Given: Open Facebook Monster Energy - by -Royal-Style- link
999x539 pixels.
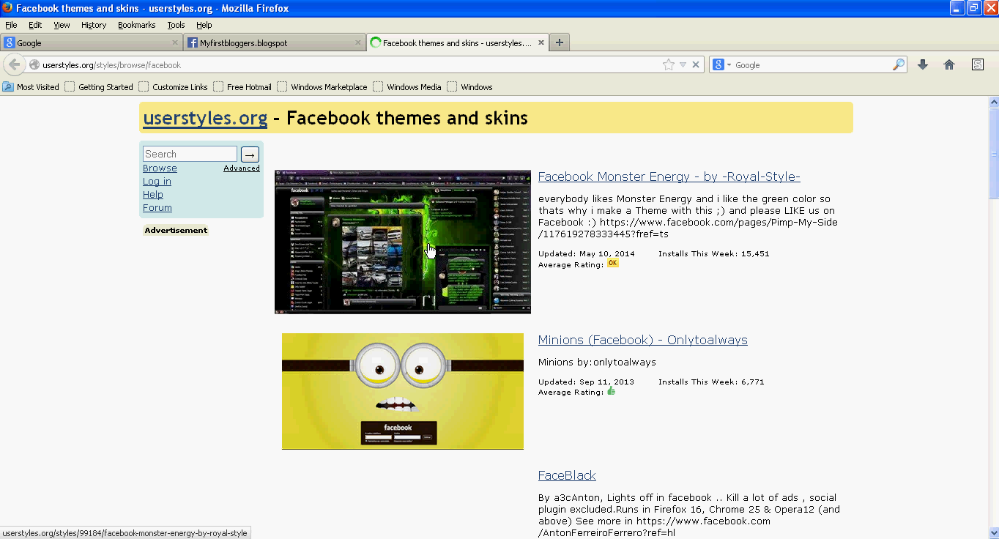Looking at the screenshot, I should tap(669, 176).
